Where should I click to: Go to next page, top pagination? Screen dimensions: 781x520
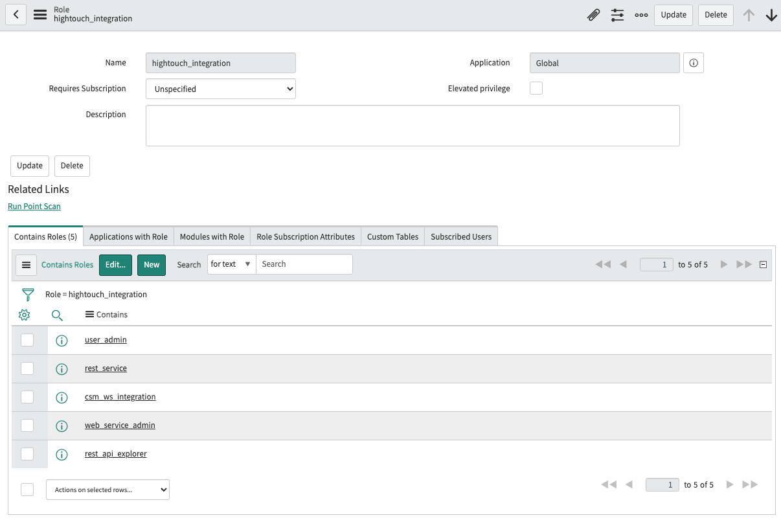724,264
